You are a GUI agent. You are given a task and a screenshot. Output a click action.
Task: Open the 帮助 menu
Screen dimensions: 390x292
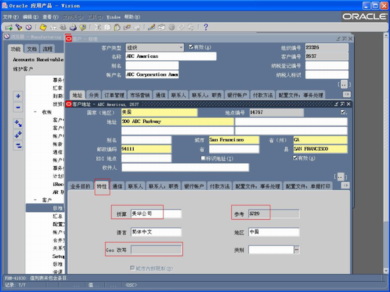[132, 17]
